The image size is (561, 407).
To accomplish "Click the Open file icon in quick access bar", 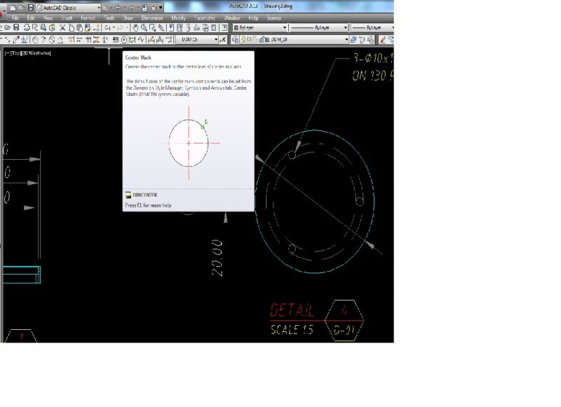I will click(x=22, y=8).
